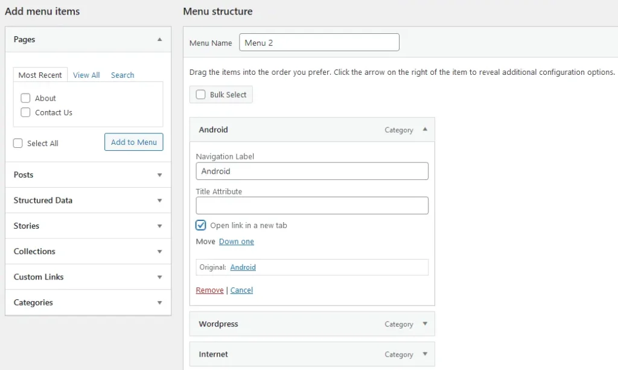This screenshot has height=370, width=618.
Task: Open the Original Android category link
Action: pyautogui.click(x=243, y=267)
